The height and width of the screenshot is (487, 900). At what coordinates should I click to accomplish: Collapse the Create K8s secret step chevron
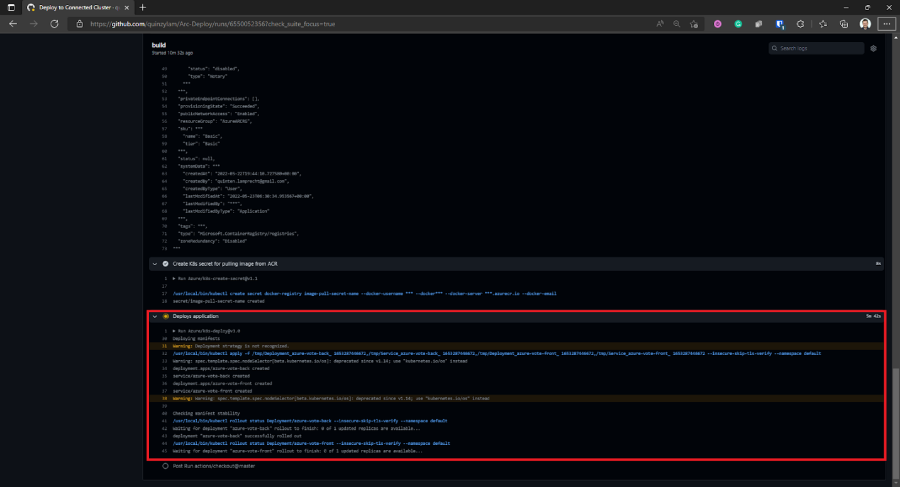[x=155, y=264]
